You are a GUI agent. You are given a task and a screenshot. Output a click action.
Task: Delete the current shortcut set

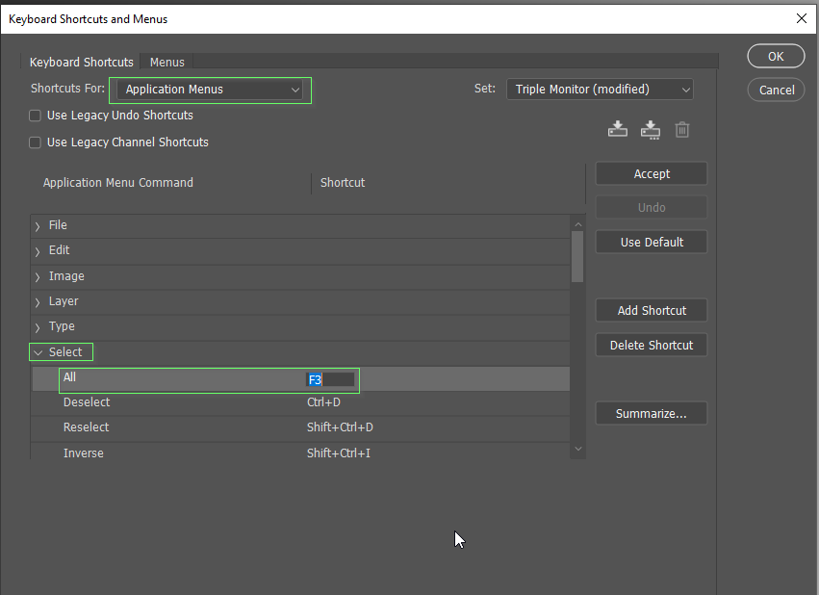tap(682, 129)
